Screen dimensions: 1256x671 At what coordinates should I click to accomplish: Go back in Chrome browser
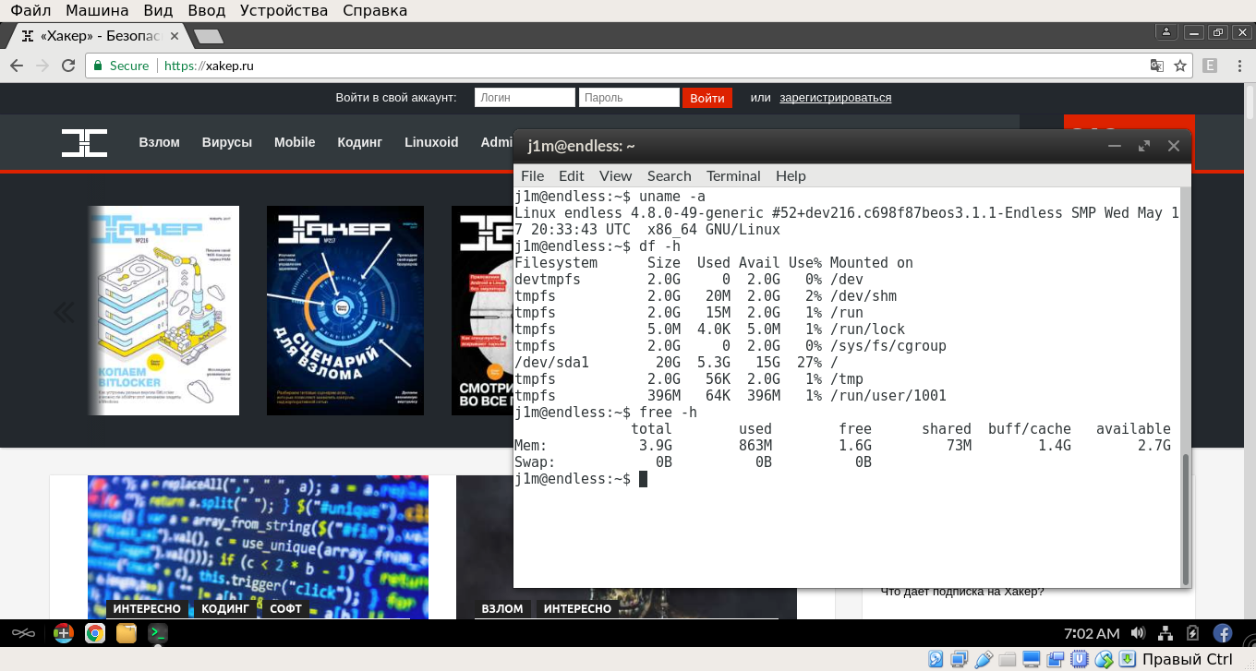point(16,66)
